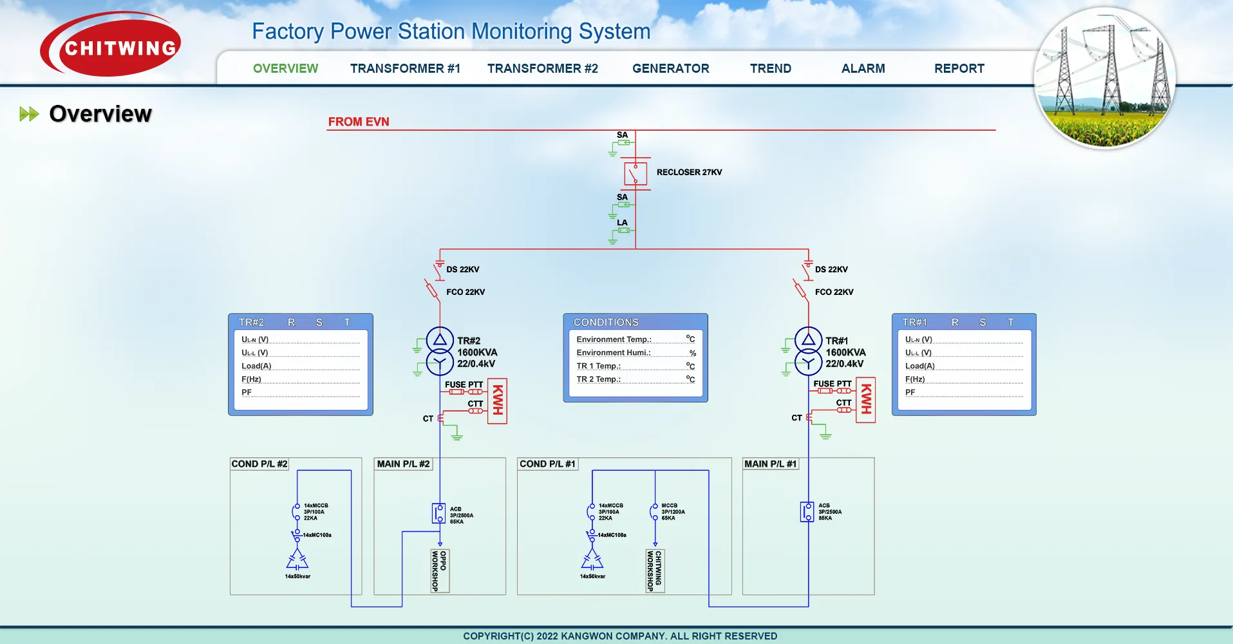Open the REPORT tab

(959, 68)
